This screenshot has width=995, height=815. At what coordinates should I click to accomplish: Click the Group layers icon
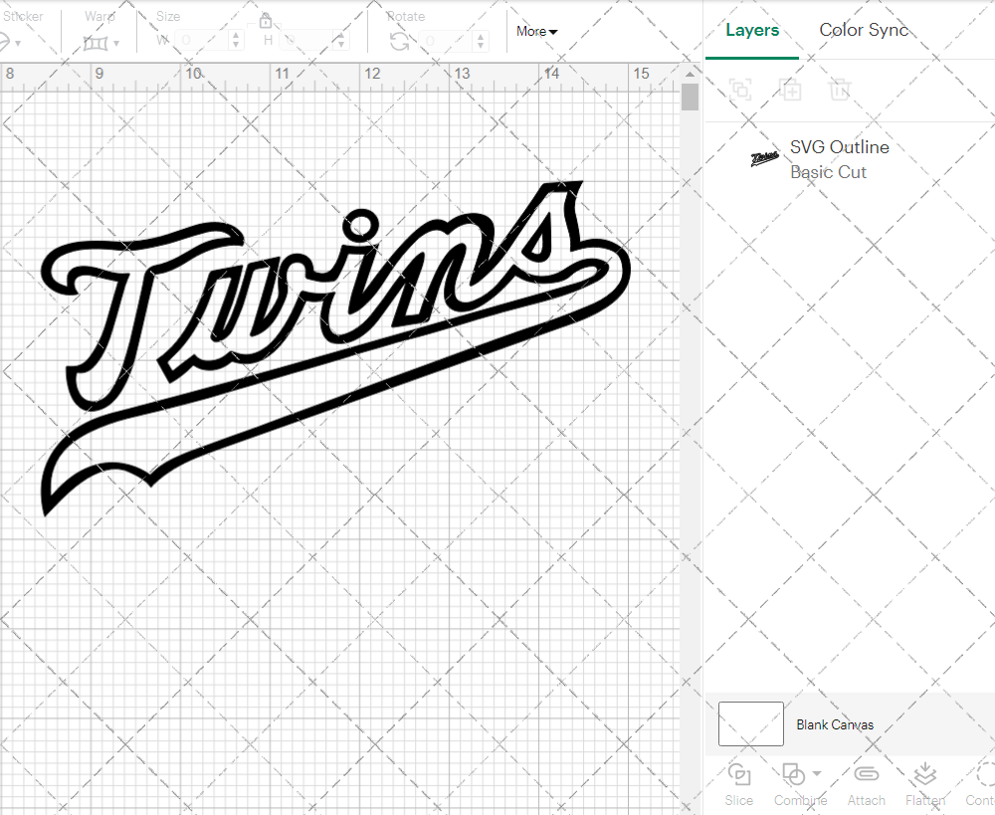(x=740, y=90)
